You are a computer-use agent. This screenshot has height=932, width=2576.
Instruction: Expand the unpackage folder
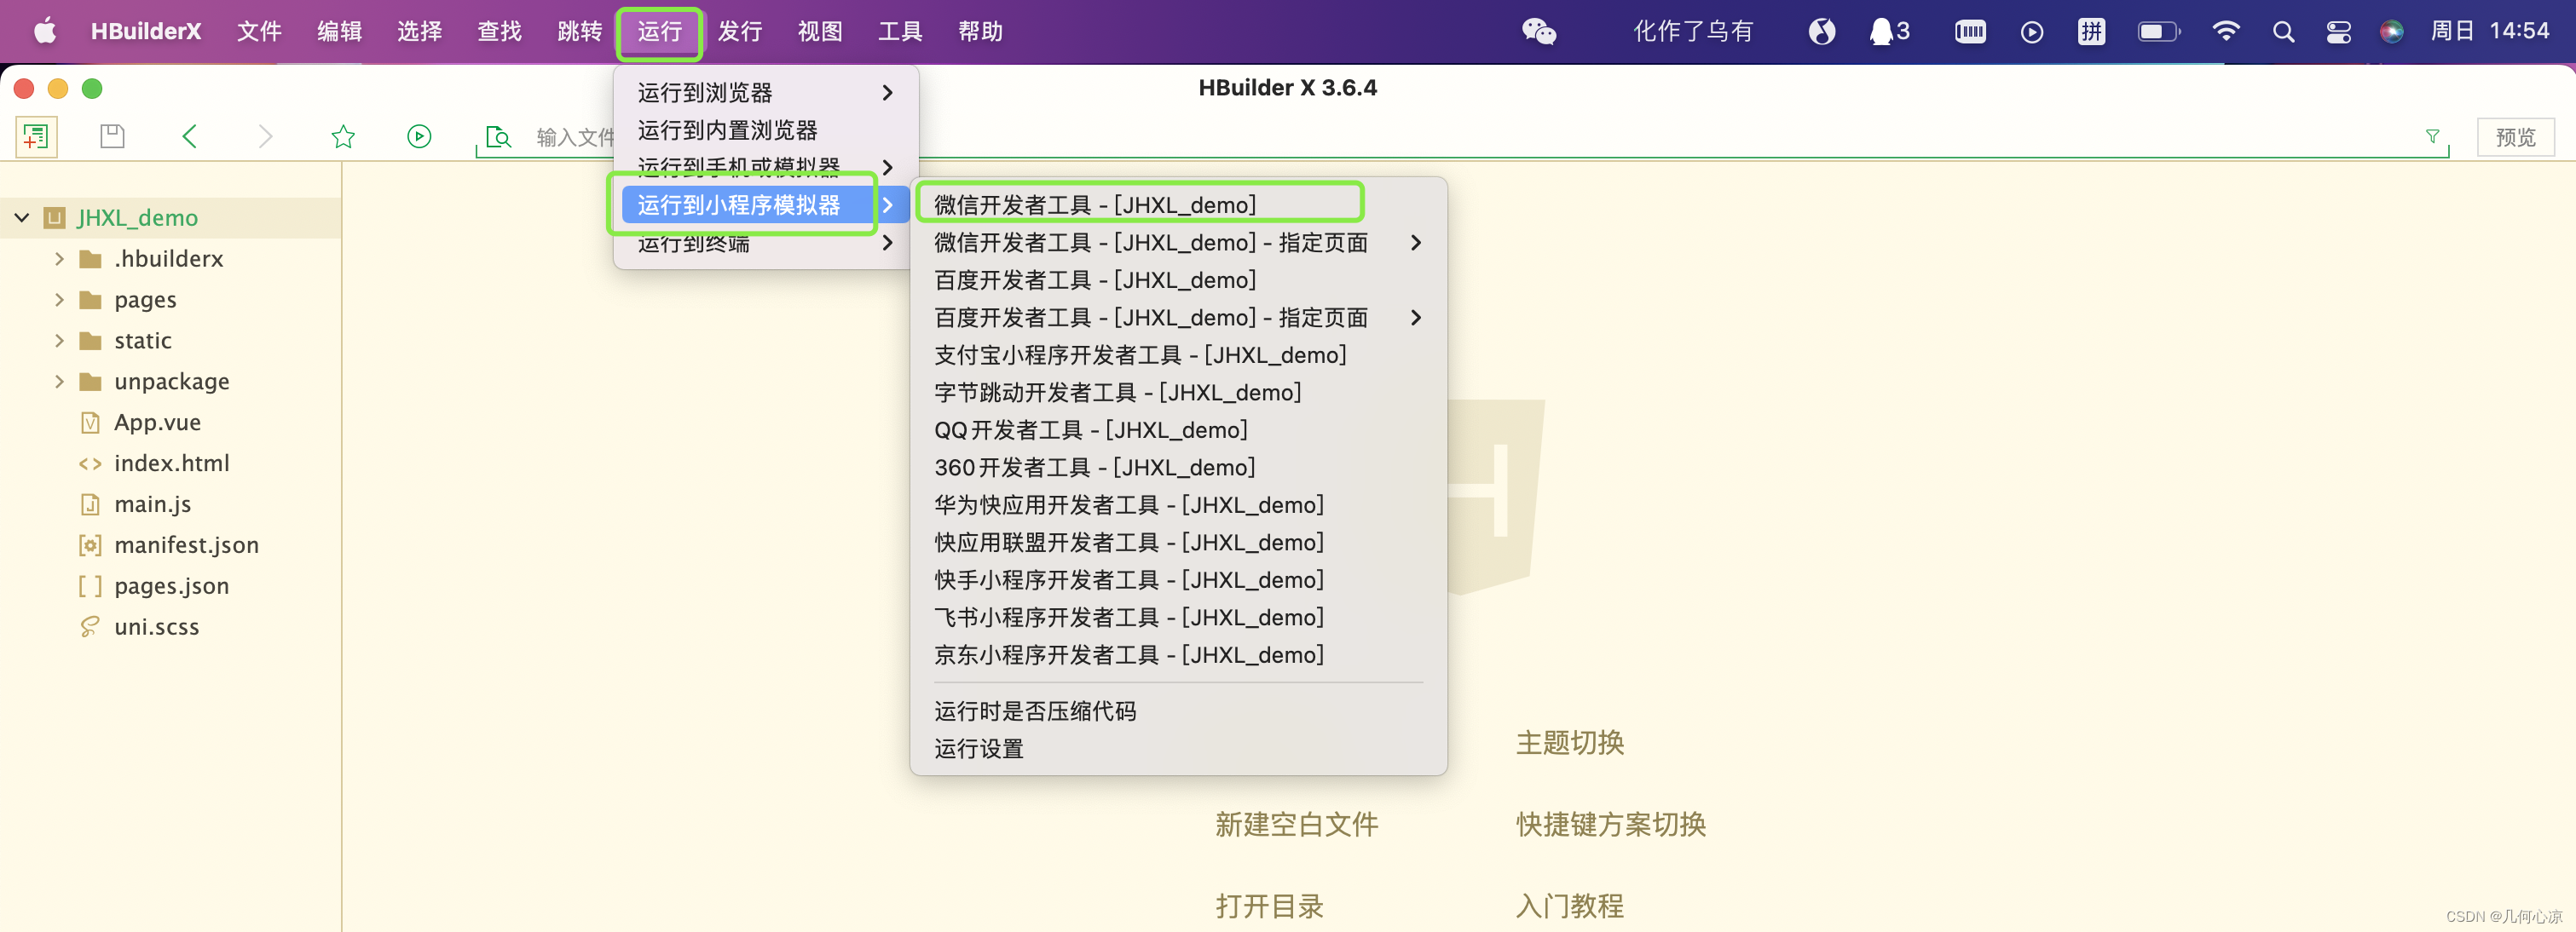click(59, 382)
